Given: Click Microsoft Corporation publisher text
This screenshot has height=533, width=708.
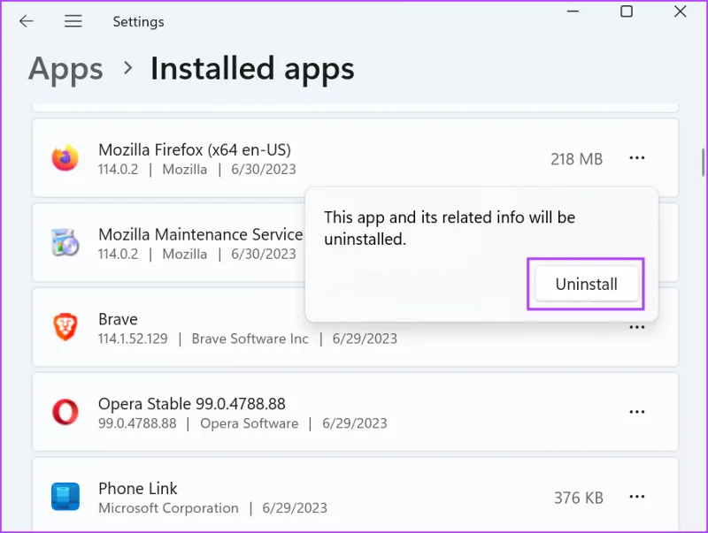Looking at the screenshot, I should click(x=168, y=508).
